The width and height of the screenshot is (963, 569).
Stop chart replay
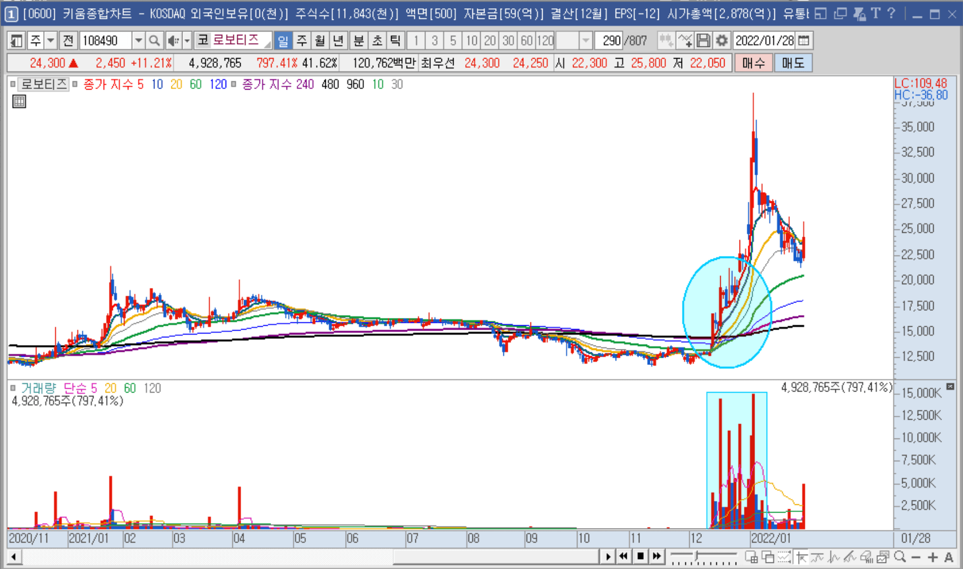(x=640, y=556)
